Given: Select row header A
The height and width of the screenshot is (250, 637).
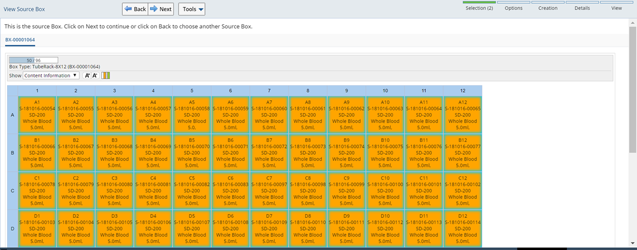Looking at the screenshot, I should tap(13, 115).
